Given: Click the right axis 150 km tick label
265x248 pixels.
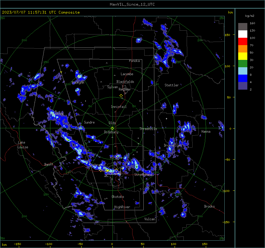Looking at the screenshot, I should click(227, 35).
